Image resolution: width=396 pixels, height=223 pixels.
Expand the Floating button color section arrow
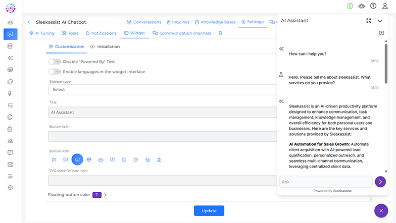click(x=105, y=195)
